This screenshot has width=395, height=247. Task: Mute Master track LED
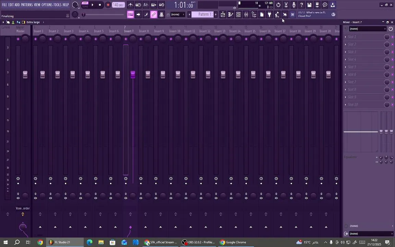[x=18, y=39]
